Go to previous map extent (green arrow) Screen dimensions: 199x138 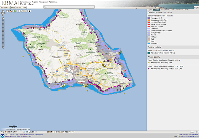coord(15,11)
